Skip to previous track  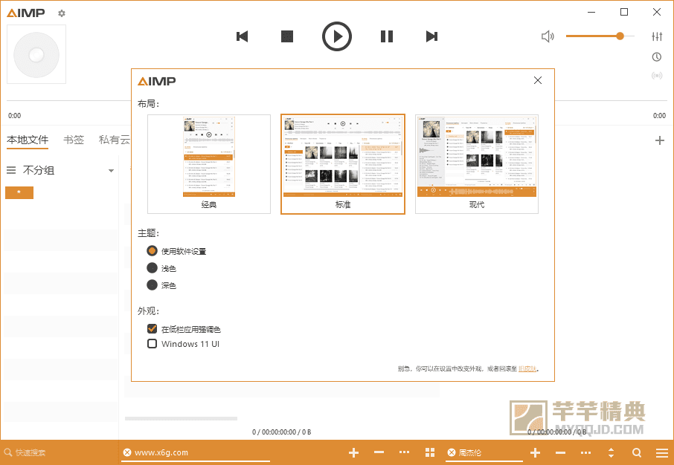tap(243, 36)
